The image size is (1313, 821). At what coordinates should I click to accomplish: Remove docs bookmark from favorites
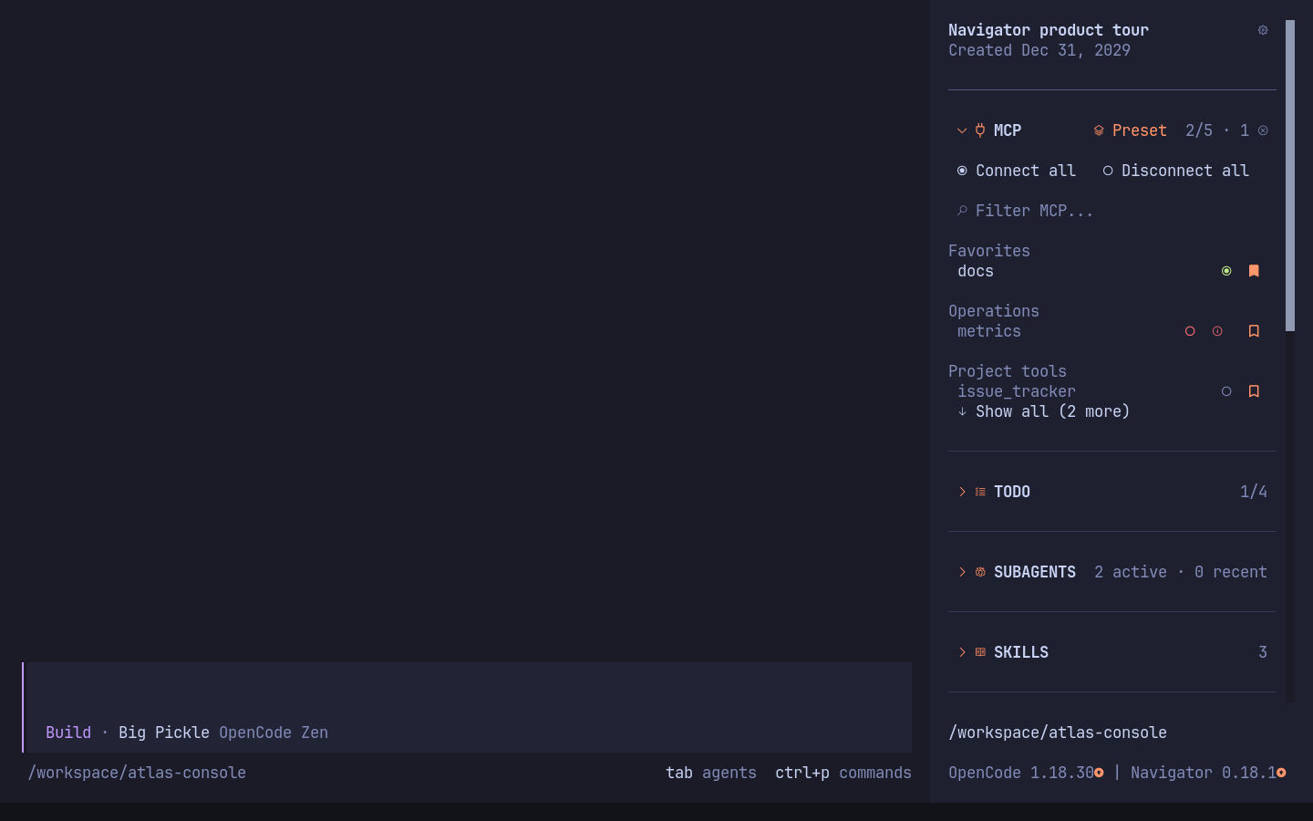tap(1254, 271)
